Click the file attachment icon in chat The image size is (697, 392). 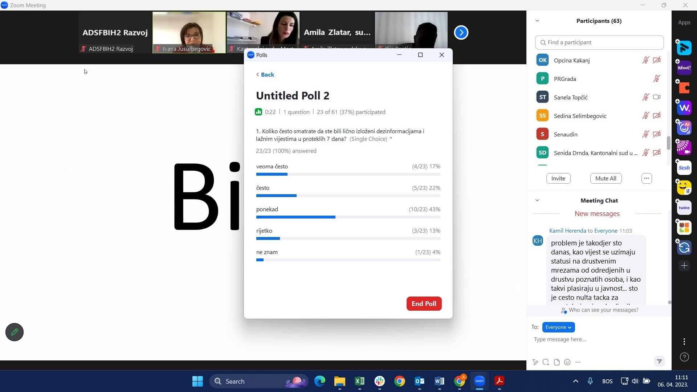557,362
